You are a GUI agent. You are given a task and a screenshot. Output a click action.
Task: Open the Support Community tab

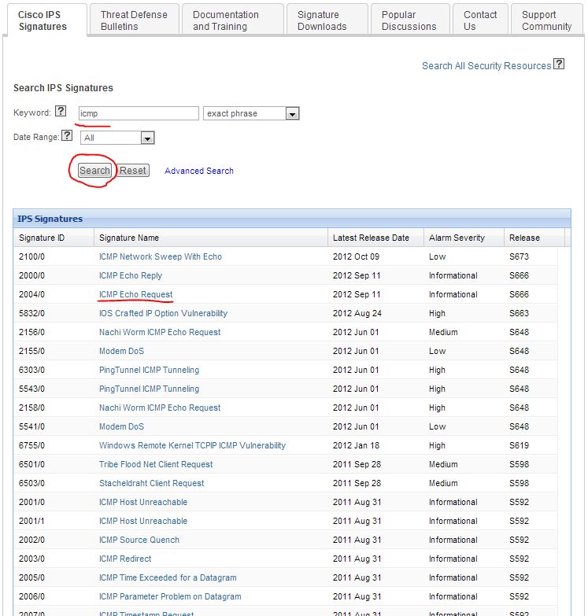coord(547,20)
